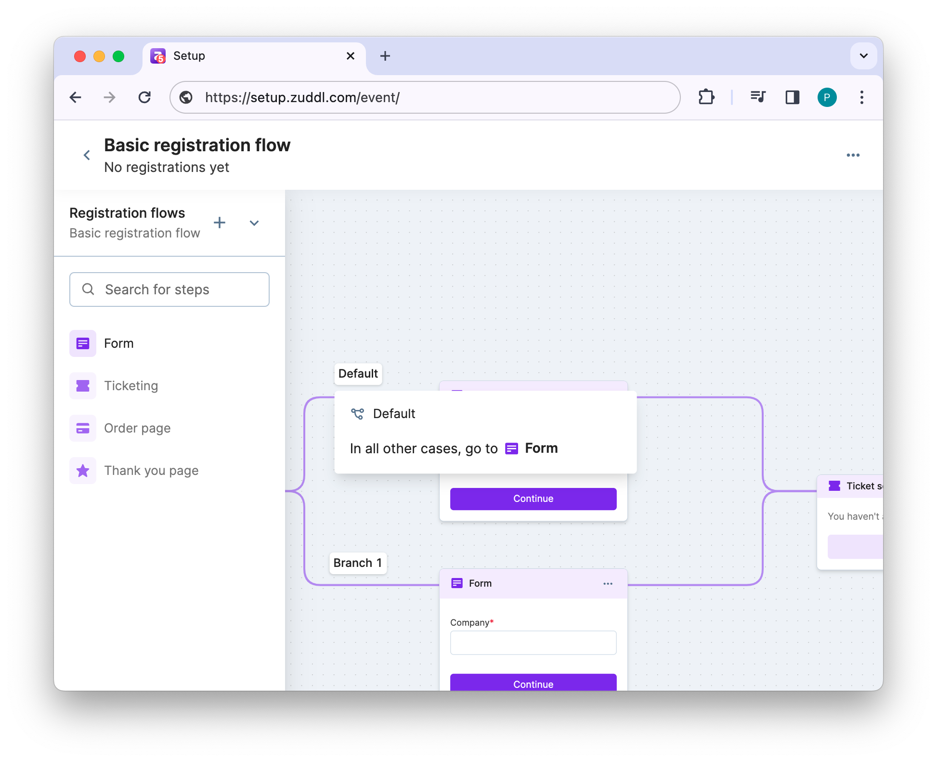The height and width of the screenshot is (762, 937).
Task: Select the Default branch label
Action: [358, 374]
